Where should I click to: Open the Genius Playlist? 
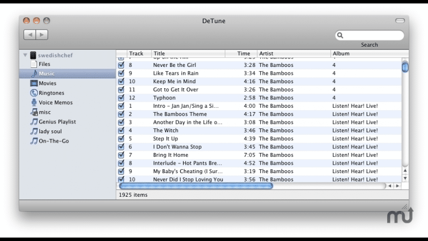tap(58, 121)
